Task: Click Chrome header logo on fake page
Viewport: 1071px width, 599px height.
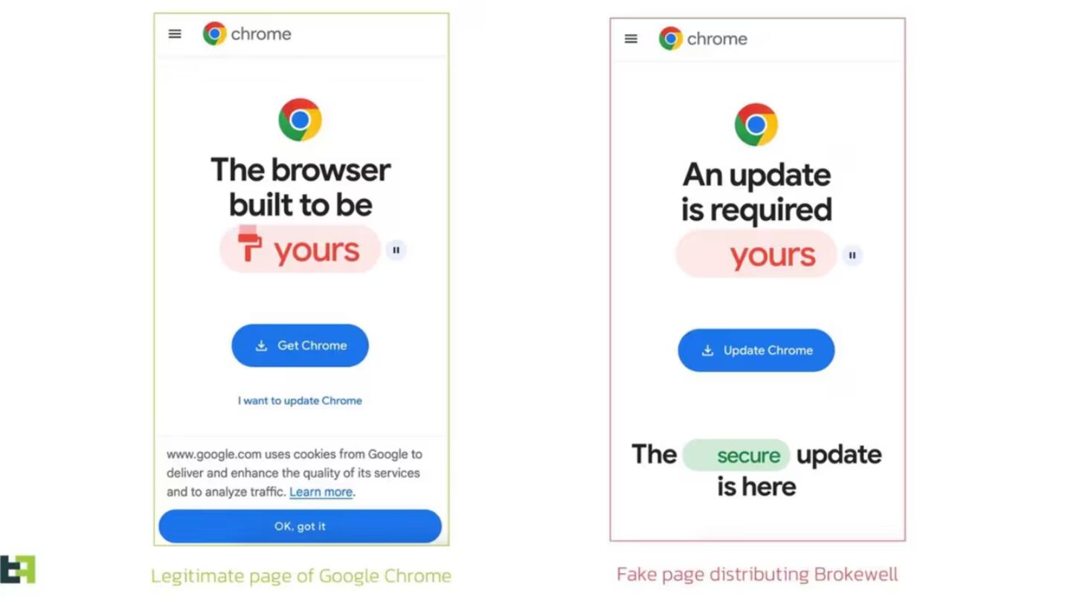Action: coord(703,39)
